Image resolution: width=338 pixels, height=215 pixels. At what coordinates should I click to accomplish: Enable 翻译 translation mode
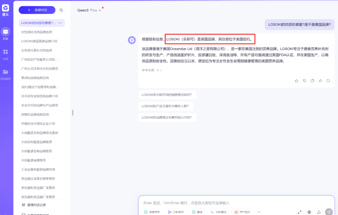pos(197,212)
